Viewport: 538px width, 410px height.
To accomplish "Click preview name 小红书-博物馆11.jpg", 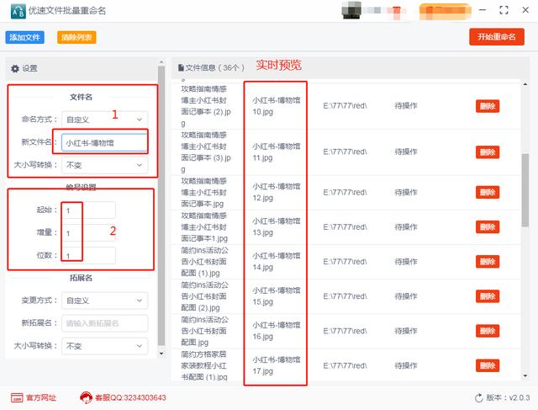I will 277,152.
